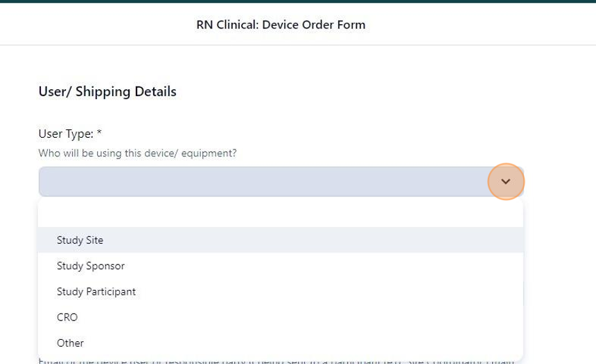596x364 pixels.
Task: Click the word 'Shipping' in the section heading
Action: pyautogui.click(x=103, y=92)
